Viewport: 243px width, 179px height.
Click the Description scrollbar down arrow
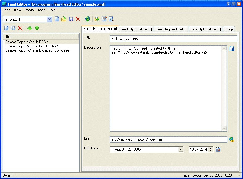coord(224,129)
